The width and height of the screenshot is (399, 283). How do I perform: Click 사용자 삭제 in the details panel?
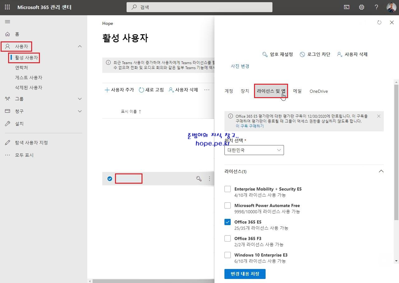[352, 54]
